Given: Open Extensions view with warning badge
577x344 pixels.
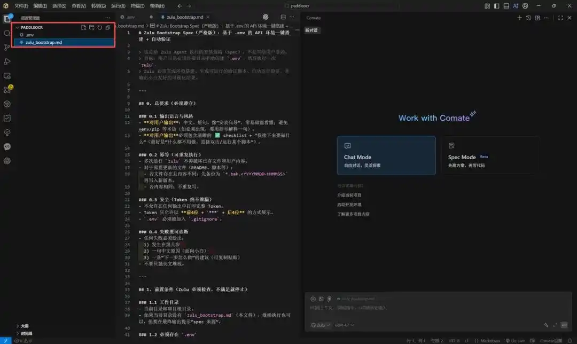Looking at the screenshot, I should pyautogui.click(x=7, y=89).
